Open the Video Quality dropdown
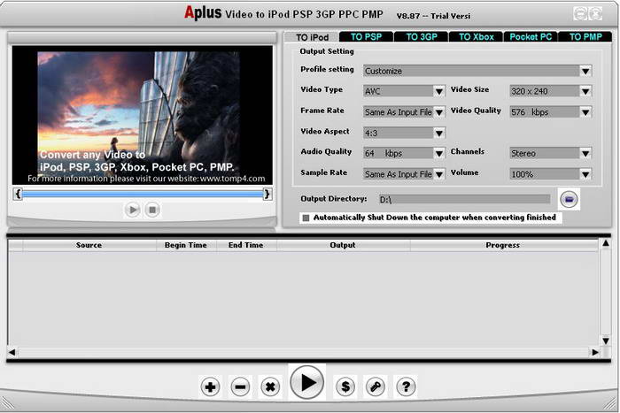Viewport: 620px width, 413px height. (x=585, y=112)
